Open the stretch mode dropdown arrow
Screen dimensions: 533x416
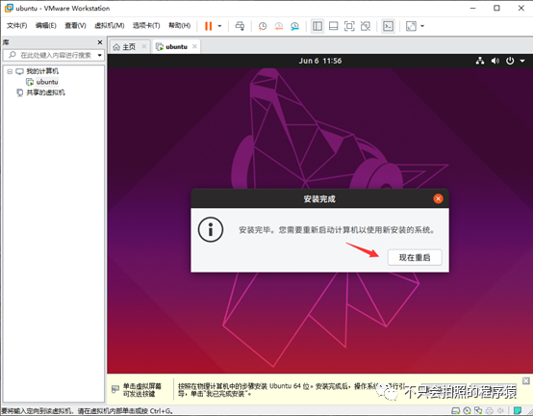tap(422, 26)
